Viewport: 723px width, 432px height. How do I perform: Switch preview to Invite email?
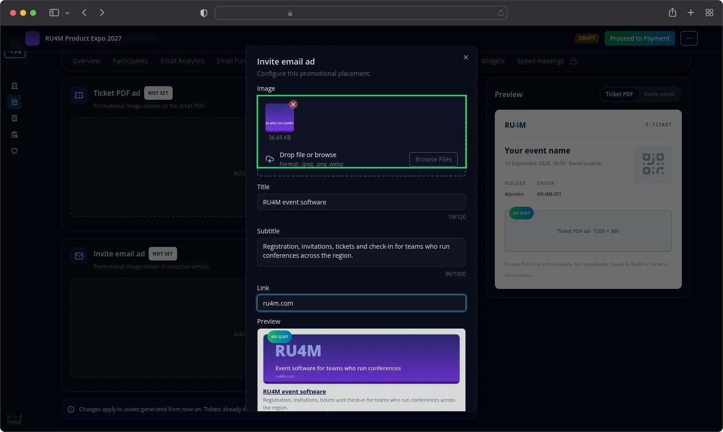click(x=659, y=94)
